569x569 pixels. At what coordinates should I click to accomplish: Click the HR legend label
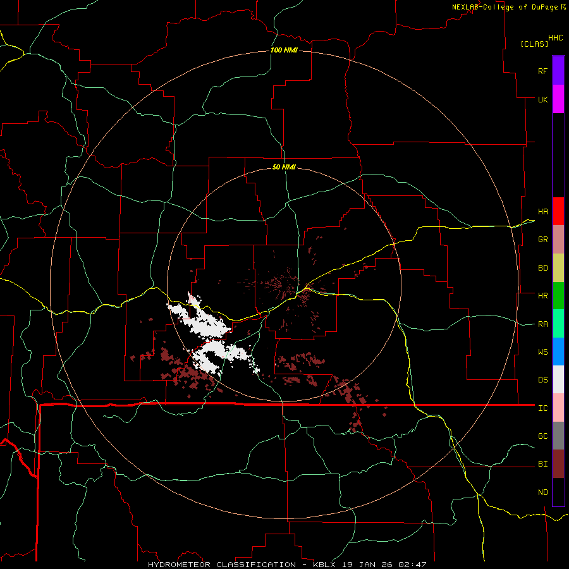[x=542, y=296]
